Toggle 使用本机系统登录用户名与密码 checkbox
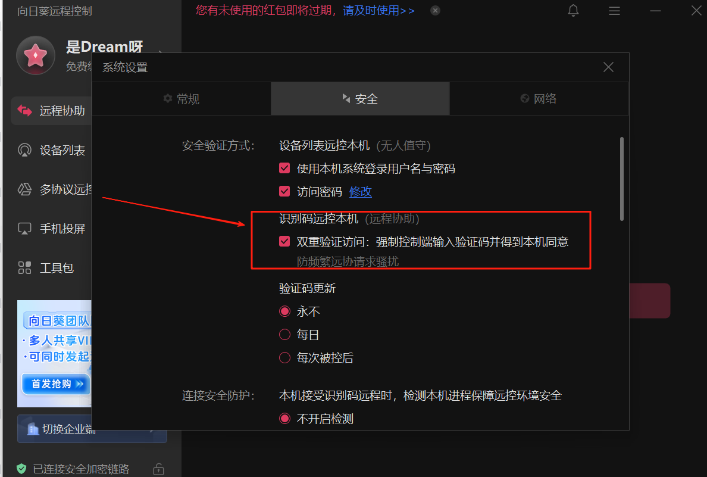 click(x=284, y=169)
